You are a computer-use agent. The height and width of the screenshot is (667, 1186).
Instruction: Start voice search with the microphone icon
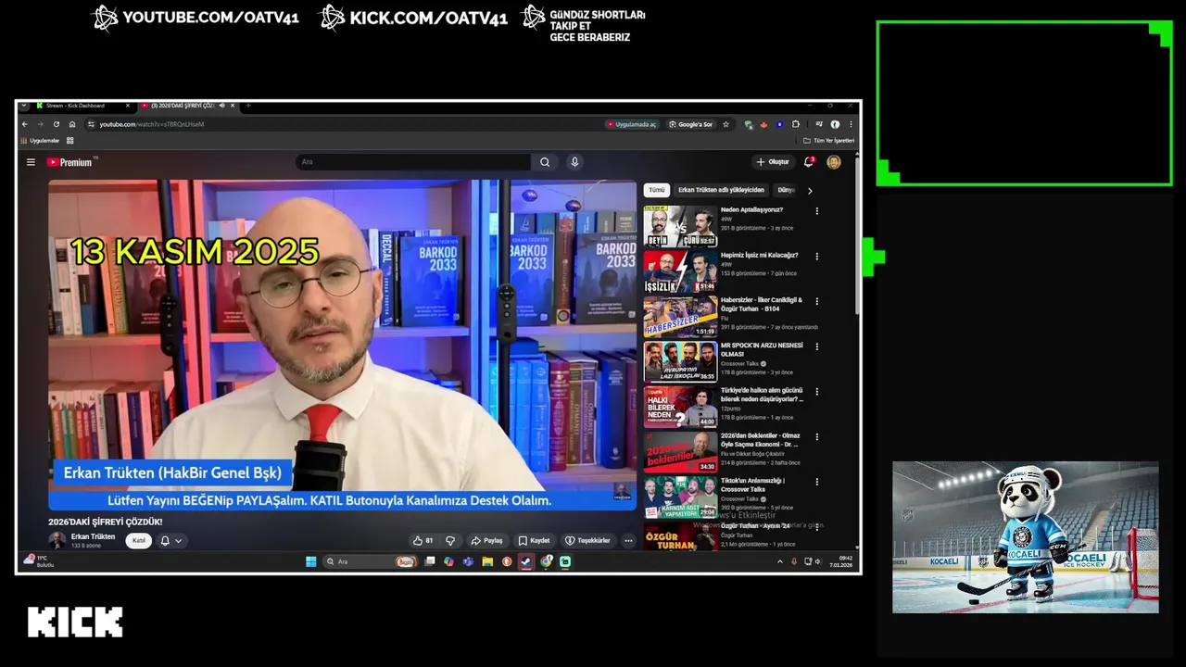pos(574,162)
